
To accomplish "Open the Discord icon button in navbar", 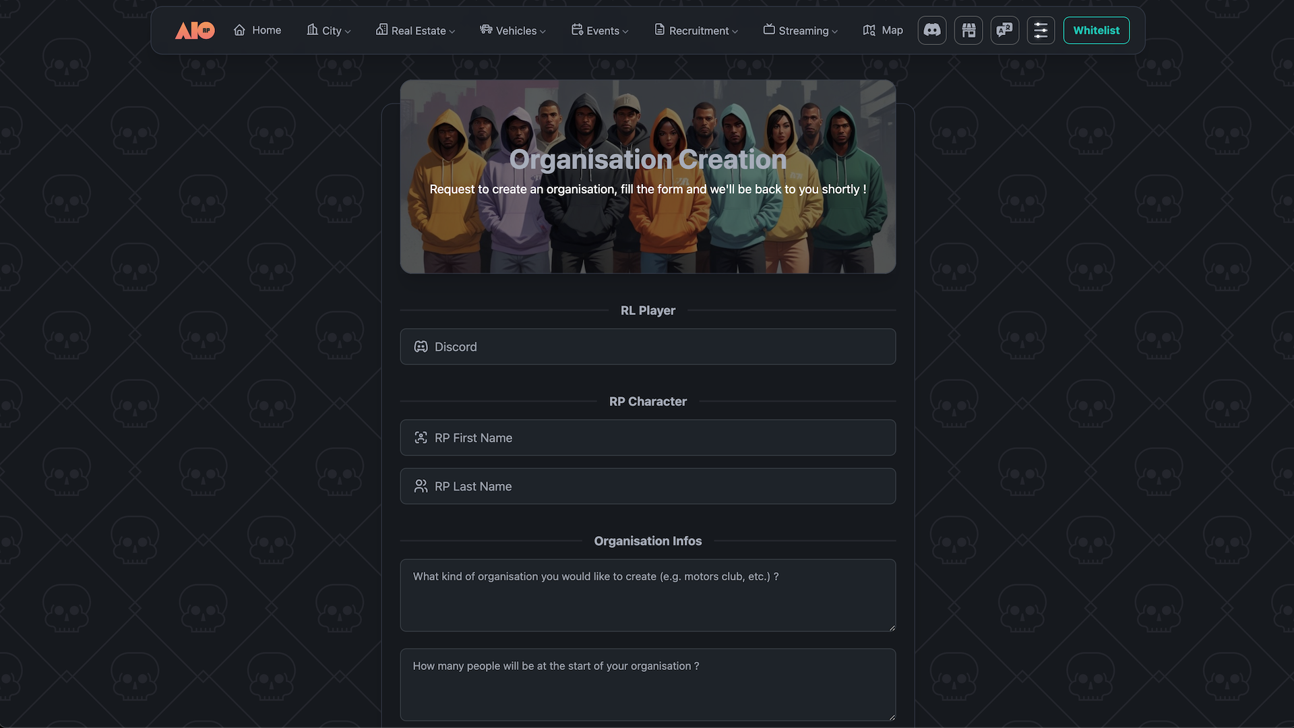I will point(932,30).
